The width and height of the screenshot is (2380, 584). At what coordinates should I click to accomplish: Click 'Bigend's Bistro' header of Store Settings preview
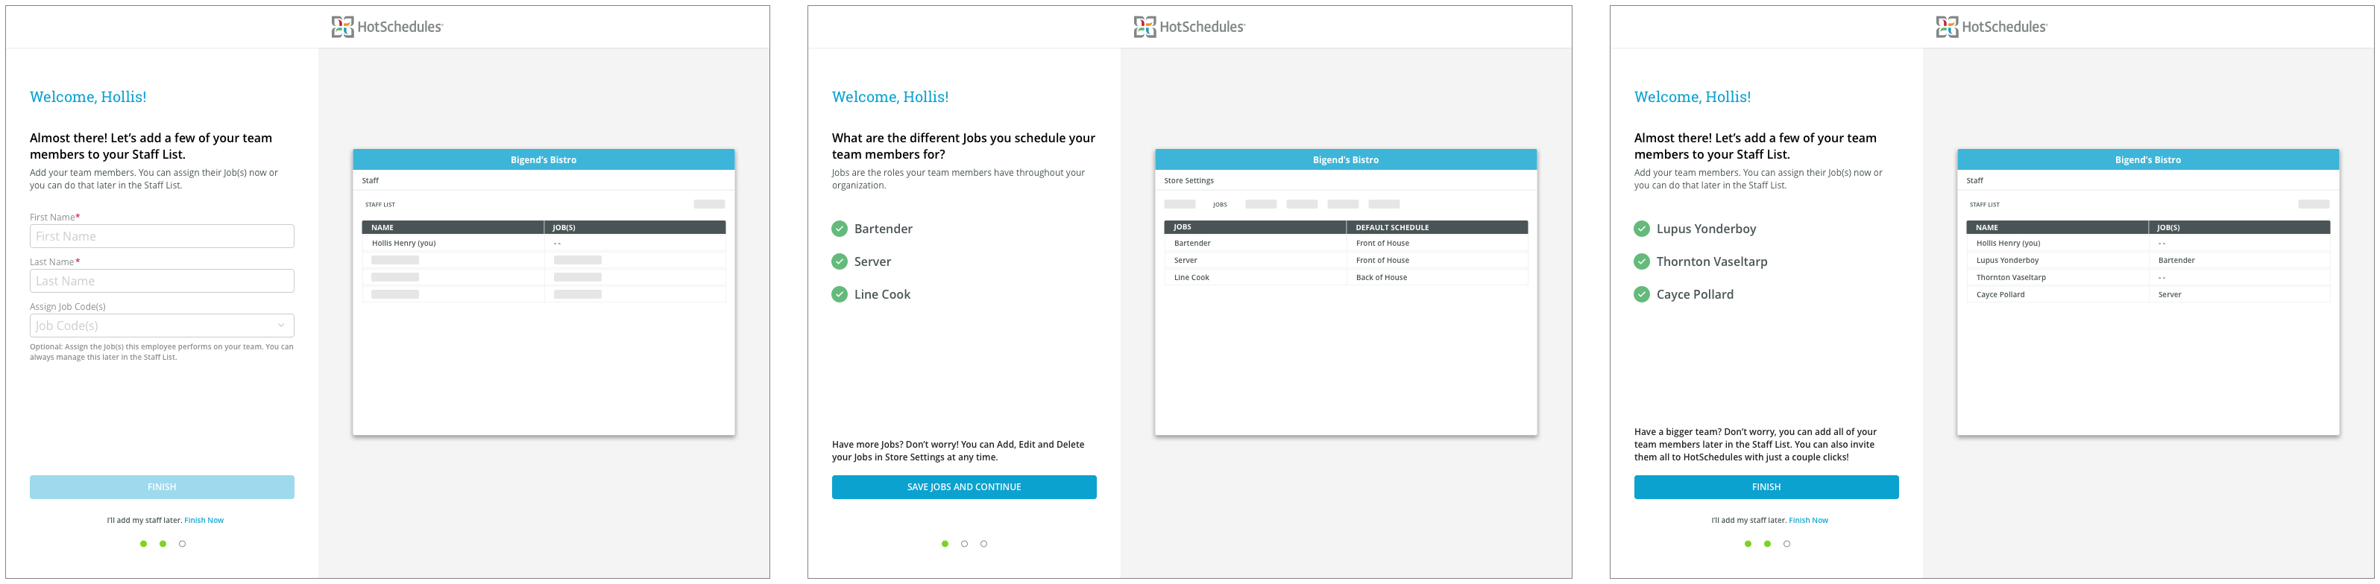1345,159
